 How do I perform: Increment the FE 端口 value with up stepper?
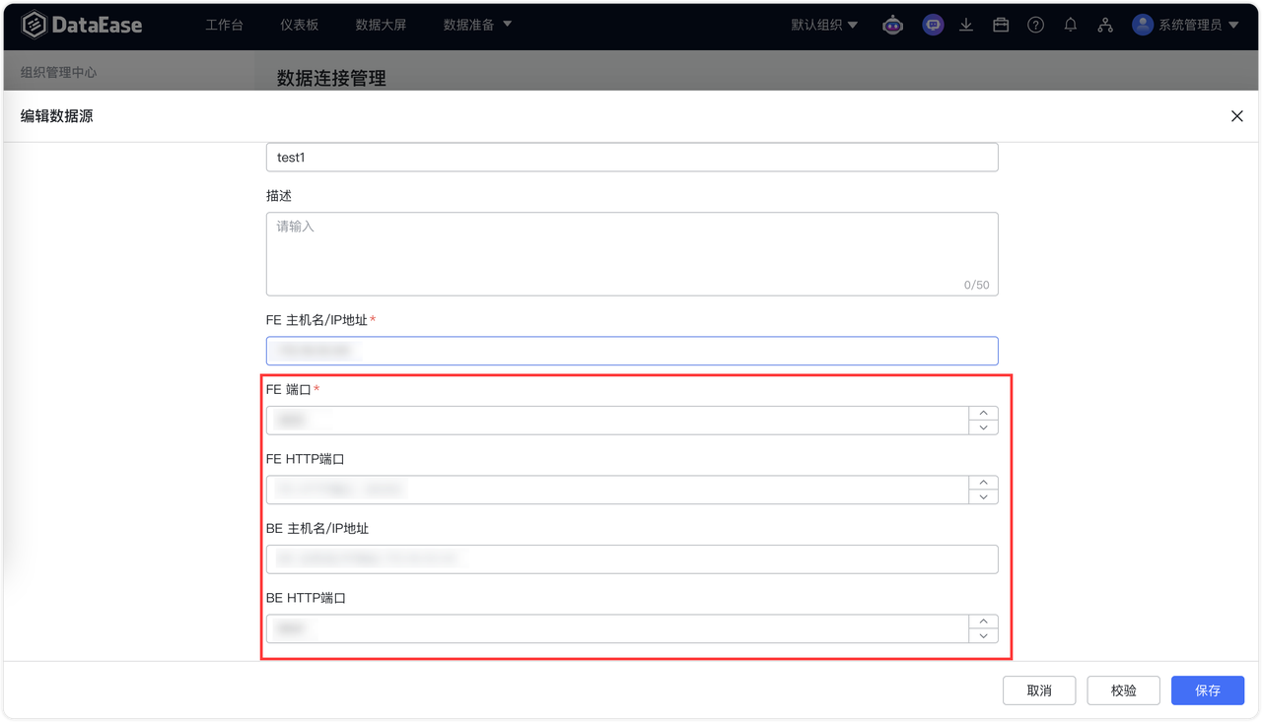click(983, 413)
